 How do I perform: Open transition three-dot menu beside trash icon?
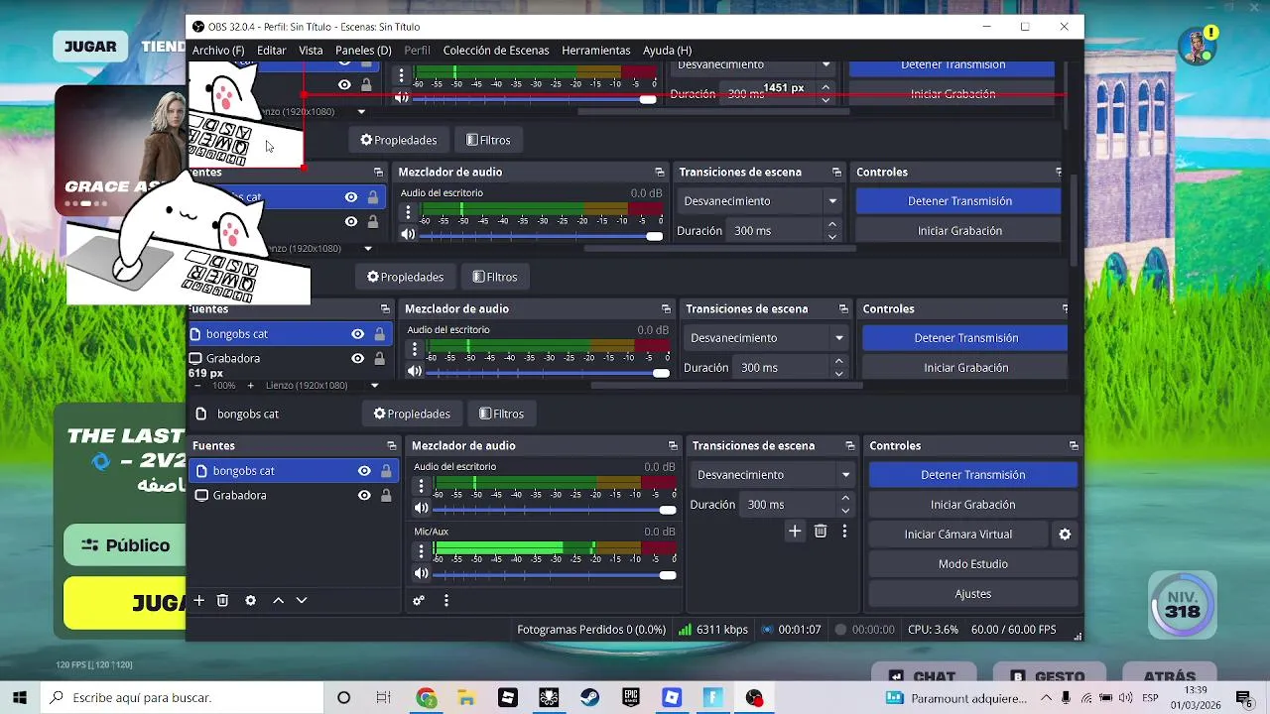pos(844,532)
